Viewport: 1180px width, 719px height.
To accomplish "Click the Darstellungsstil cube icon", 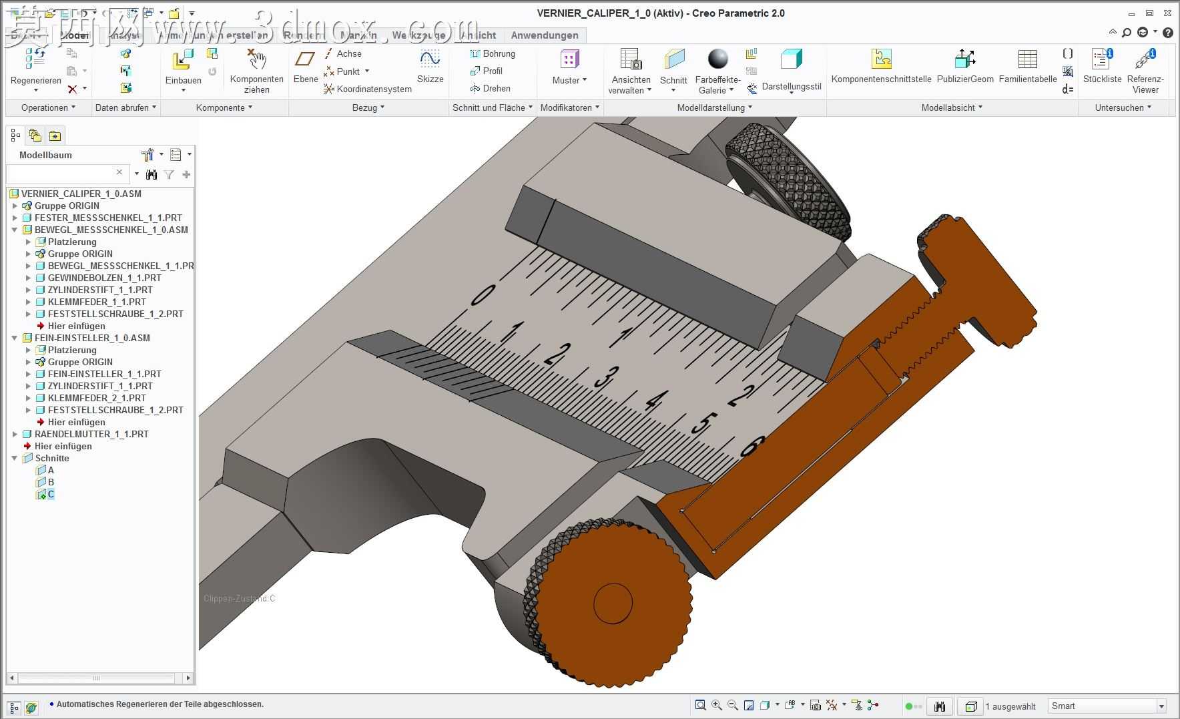I will coord(791,59).
